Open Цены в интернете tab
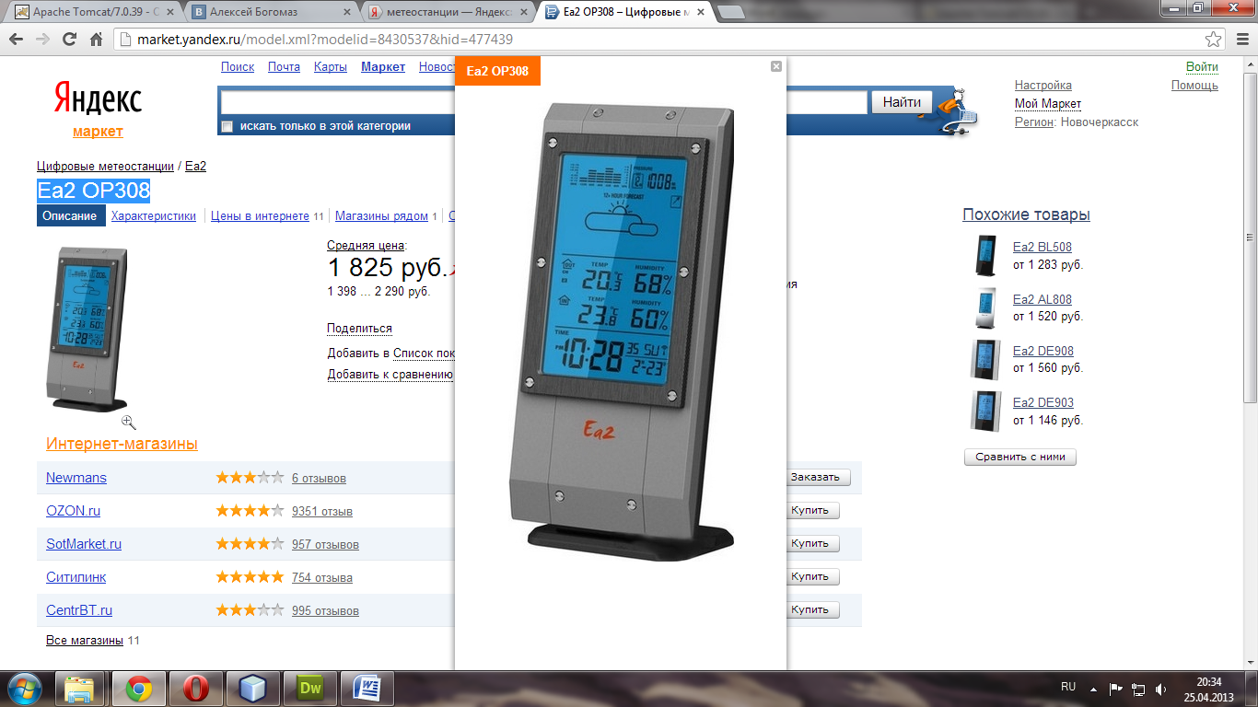1258x707 pixels. click(x=260, y=216)
